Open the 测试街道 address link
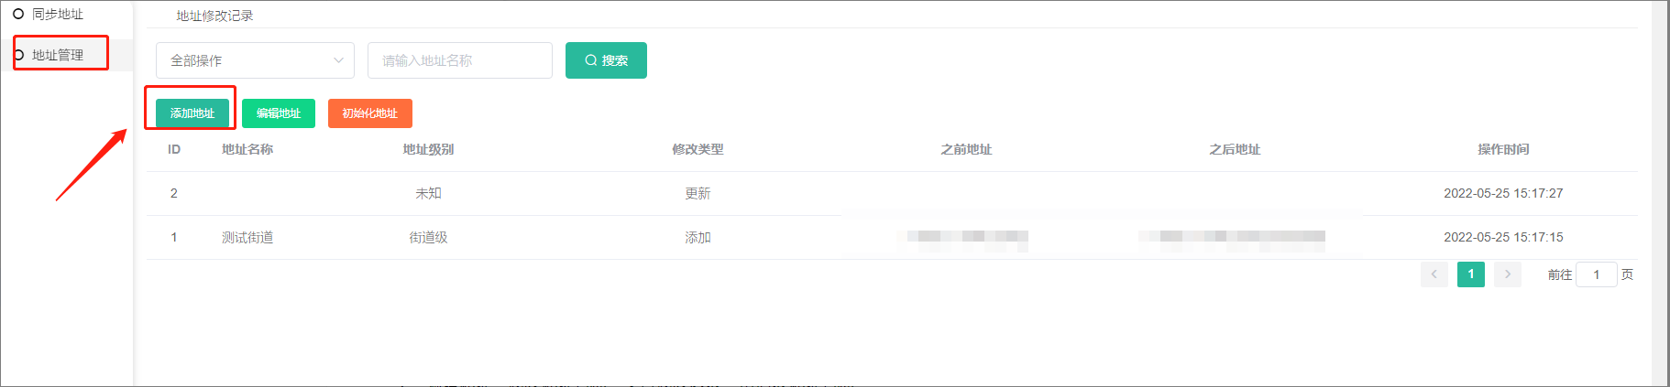 (x=247, y=237)
